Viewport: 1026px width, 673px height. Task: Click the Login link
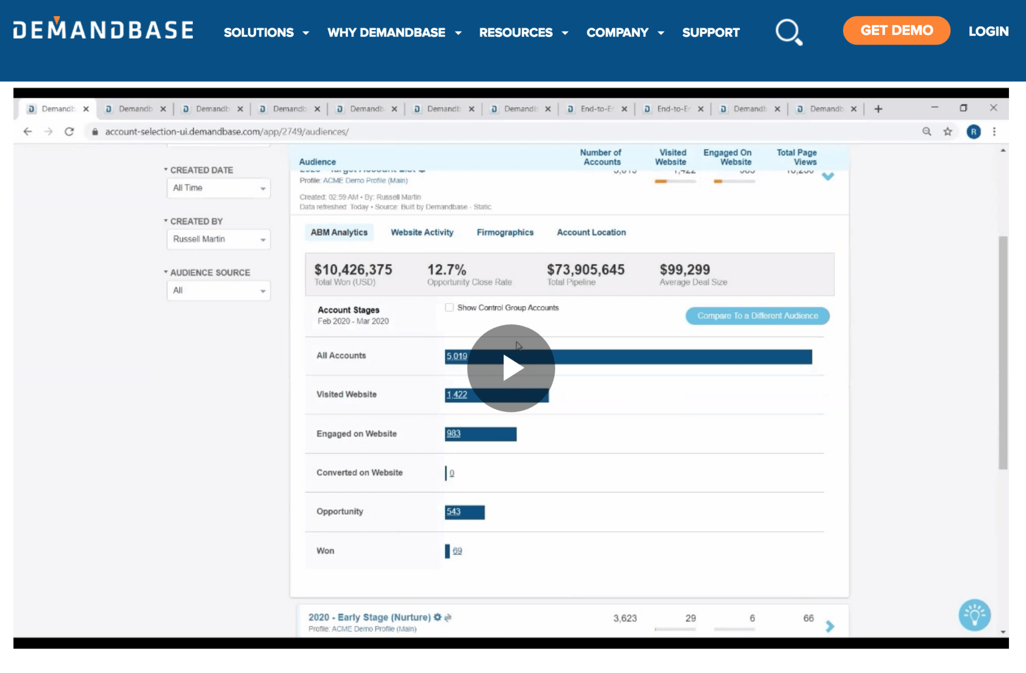tap(988, 31)
